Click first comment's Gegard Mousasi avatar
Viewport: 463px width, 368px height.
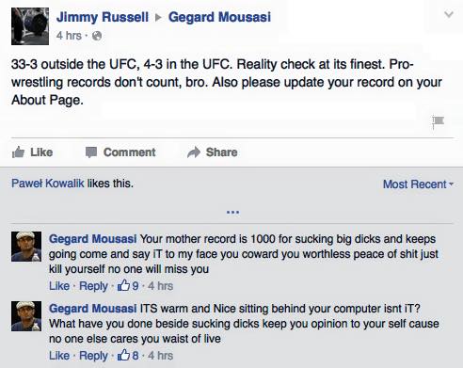pos(26,247)
